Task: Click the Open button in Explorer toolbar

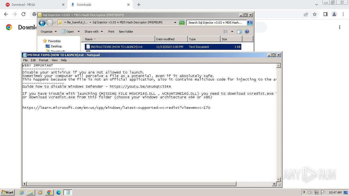Action: (68, 32)
